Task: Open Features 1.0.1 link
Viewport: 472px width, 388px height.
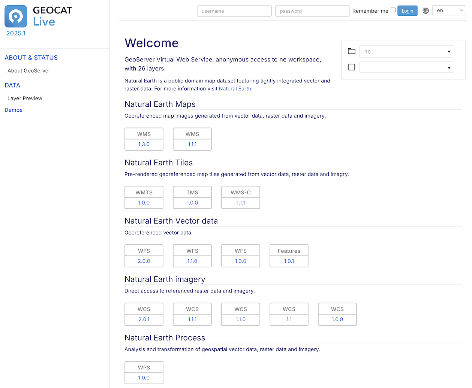Action: point(289,261)
